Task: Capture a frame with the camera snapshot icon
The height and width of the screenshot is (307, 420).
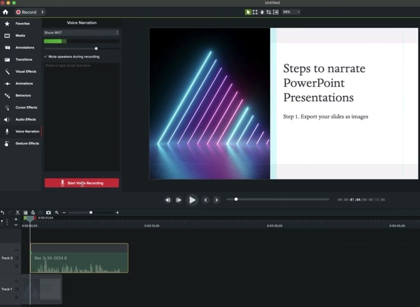Action: 48,212
